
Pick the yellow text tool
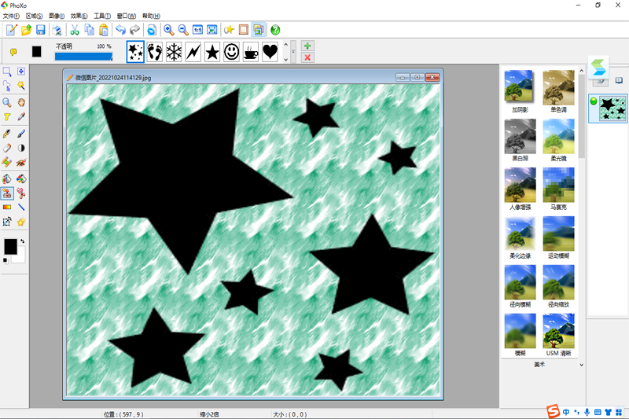7,116
